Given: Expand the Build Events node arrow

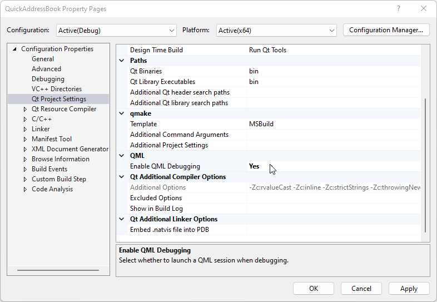Looking at the screenshot, I should (25, 170).
